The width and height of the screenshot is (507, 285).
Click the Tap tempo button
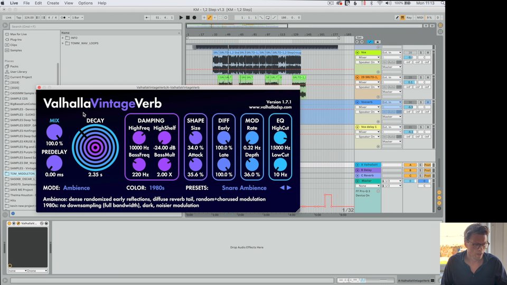tap(19, 17)
